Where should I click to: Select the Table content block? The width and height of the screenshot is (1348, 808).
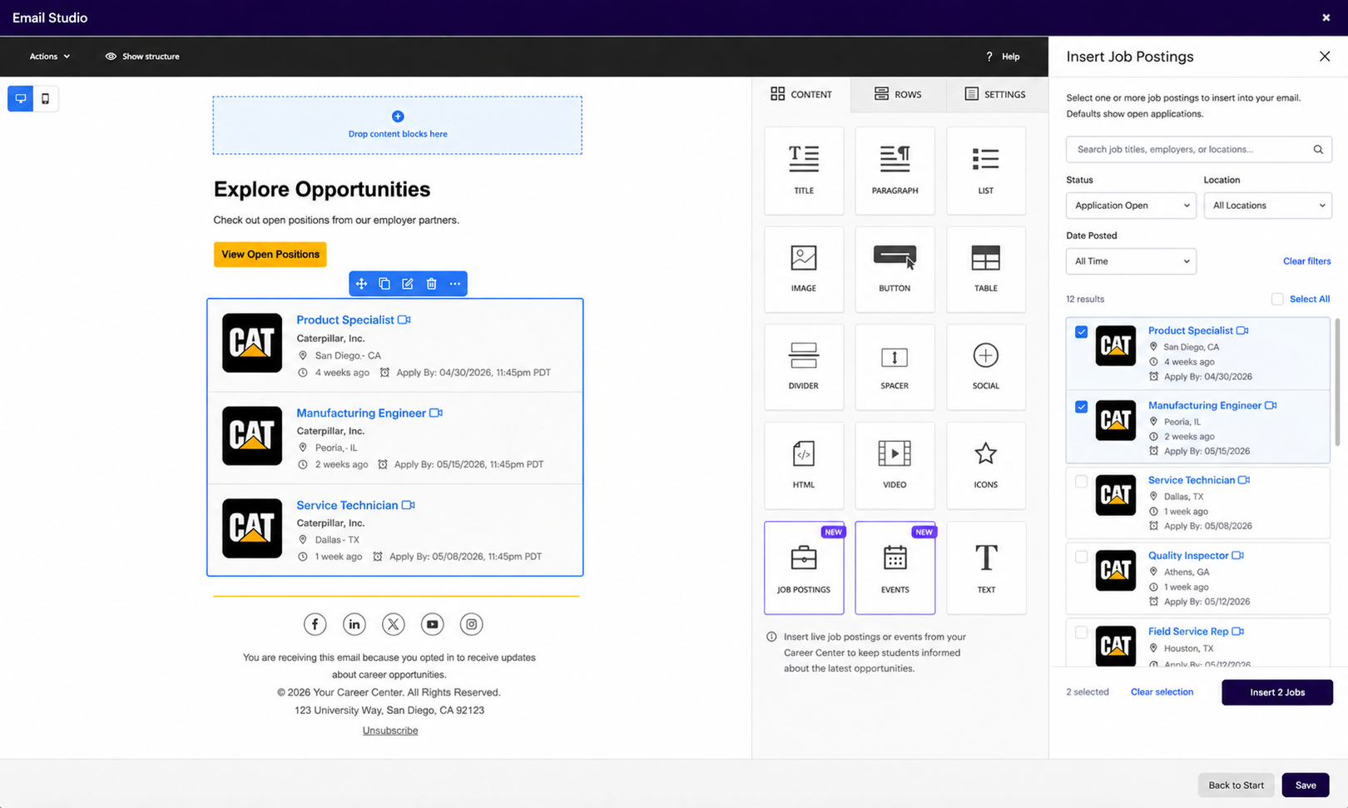pos(986,269)
